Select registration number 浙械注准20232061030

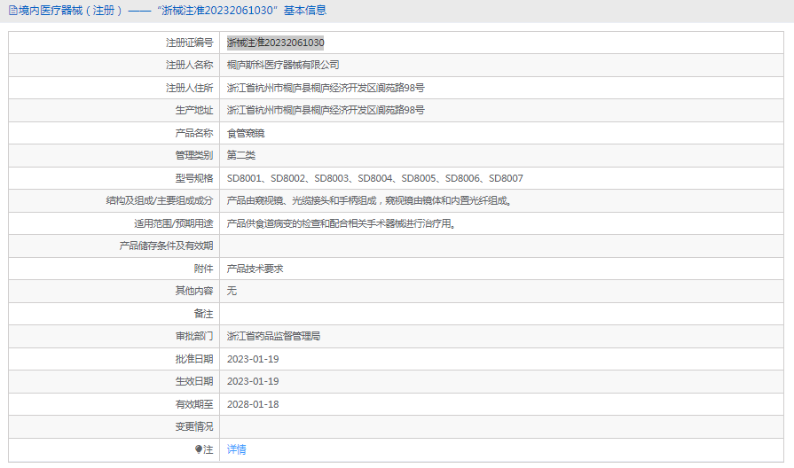click(276, 43)
